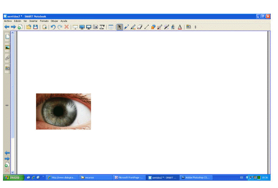This screenshot has width=278, height=188.
Task: Insert a table using the grid icon
Action: 111,27
